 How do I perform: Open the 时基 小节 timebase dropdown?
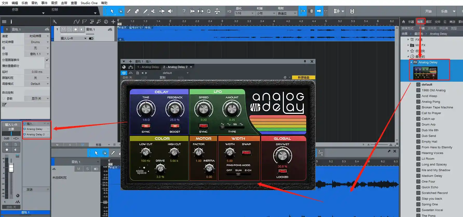point(266,13)
